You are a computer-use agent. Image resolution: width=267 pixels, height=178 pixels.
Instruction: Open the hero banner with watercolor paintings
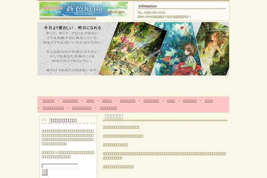(133, 49)
